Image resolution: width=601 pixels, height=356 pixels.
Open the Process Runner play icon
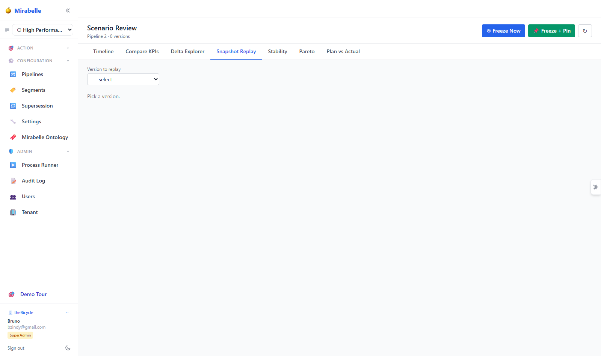(13, 165)
